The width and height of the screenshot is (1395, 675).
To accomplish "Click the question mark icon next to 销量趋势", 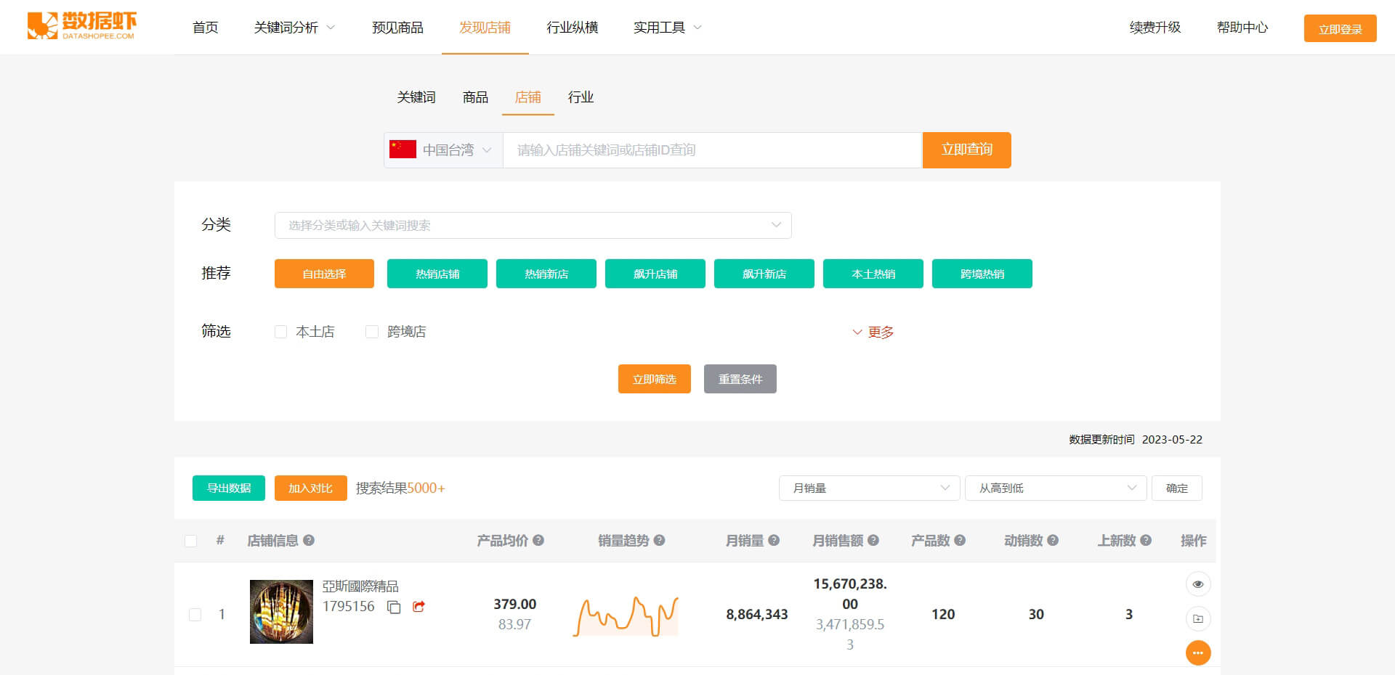I will tap(659, 541).
